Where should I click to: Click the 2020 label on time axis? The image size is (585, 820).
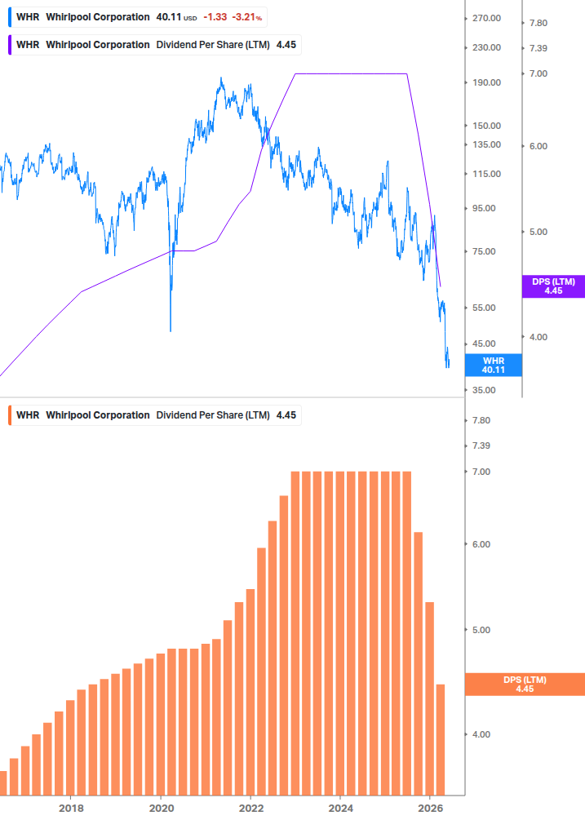(162, 809)
